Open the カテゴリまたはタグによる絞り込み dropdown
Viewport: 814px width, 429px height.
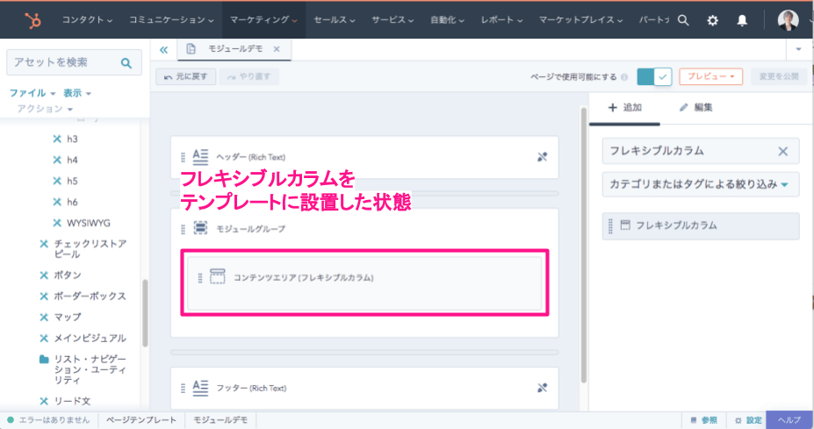pyautogui.click(x=700, y=185)
